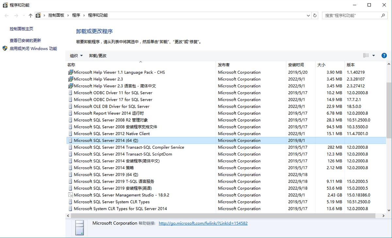Open the help question mark icon
This screenshot has width=392, height=238.
pyautogui.click(x=384, y=55)
